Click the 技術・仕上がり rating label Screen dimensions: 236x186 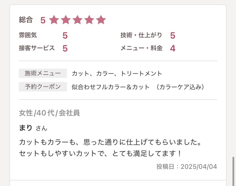click(141, 35)
